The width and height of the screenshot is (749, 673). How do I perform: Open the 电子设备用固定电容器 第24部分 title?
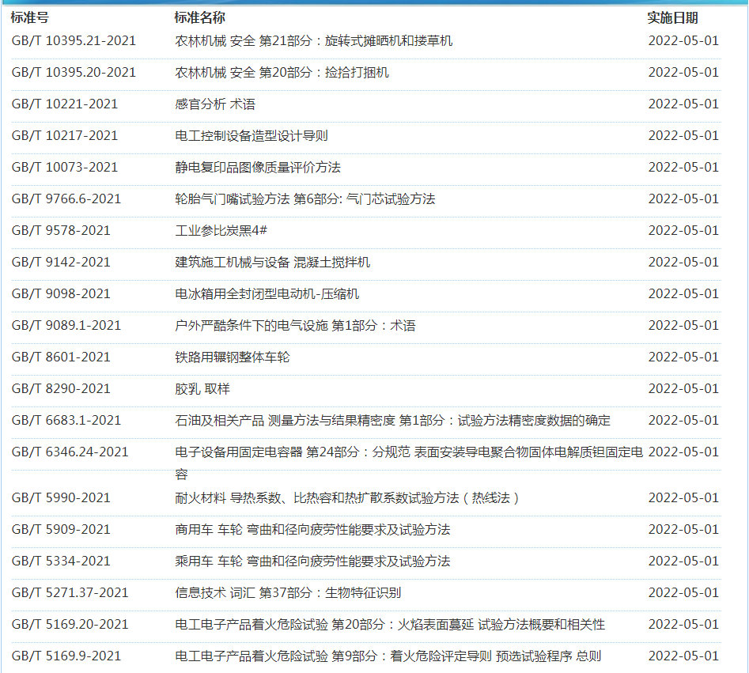[x=408, y=452]
